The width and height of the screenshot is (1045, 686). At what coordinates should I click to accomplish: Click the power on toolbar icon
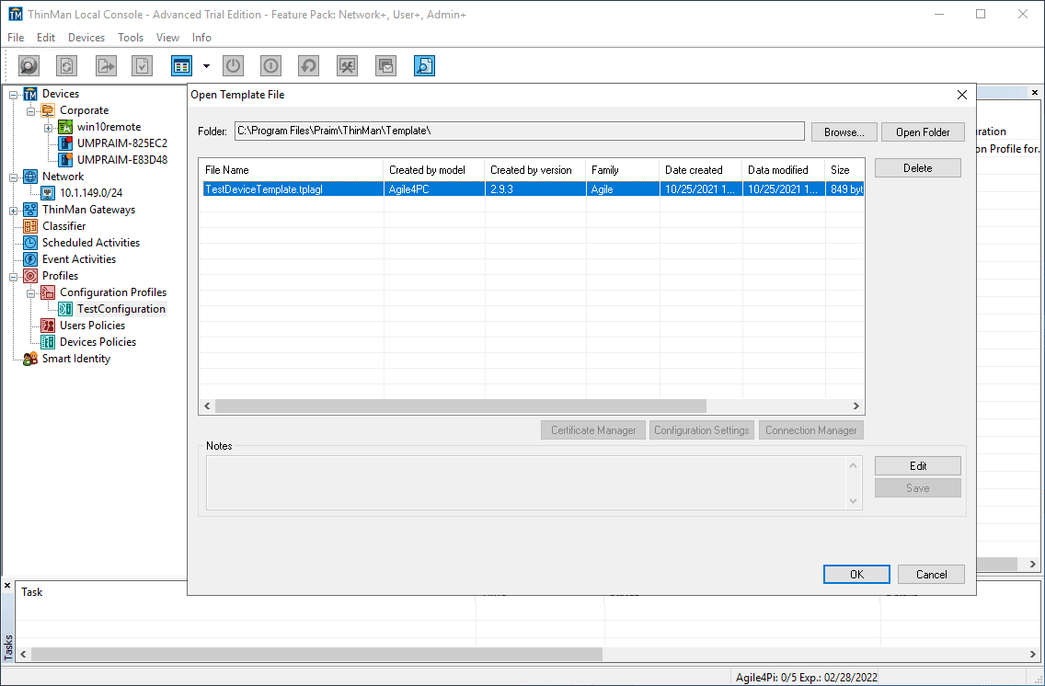[270, 66]
